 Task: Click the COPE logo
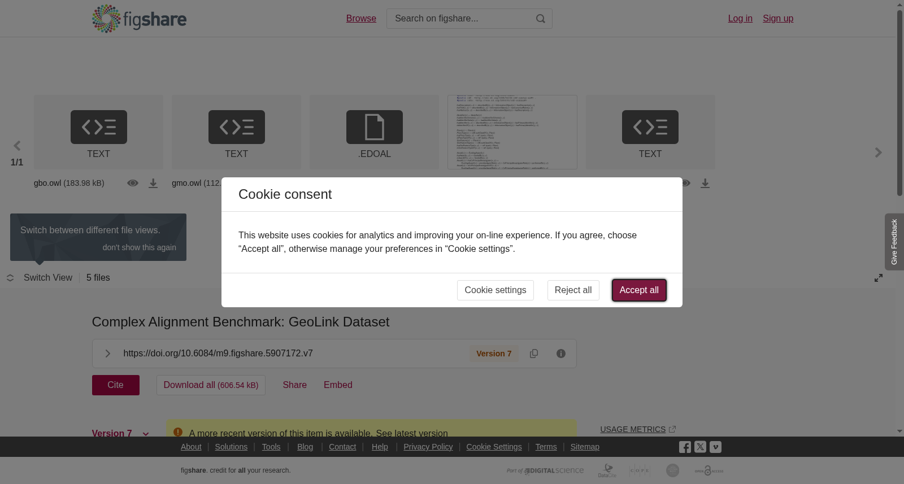640,470
